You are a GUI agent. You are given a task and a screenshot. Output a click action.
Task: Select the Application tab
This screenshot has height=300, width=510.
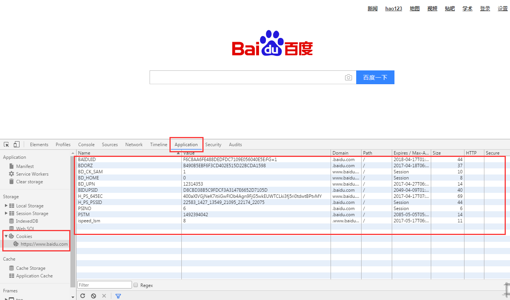coord(186,144)
